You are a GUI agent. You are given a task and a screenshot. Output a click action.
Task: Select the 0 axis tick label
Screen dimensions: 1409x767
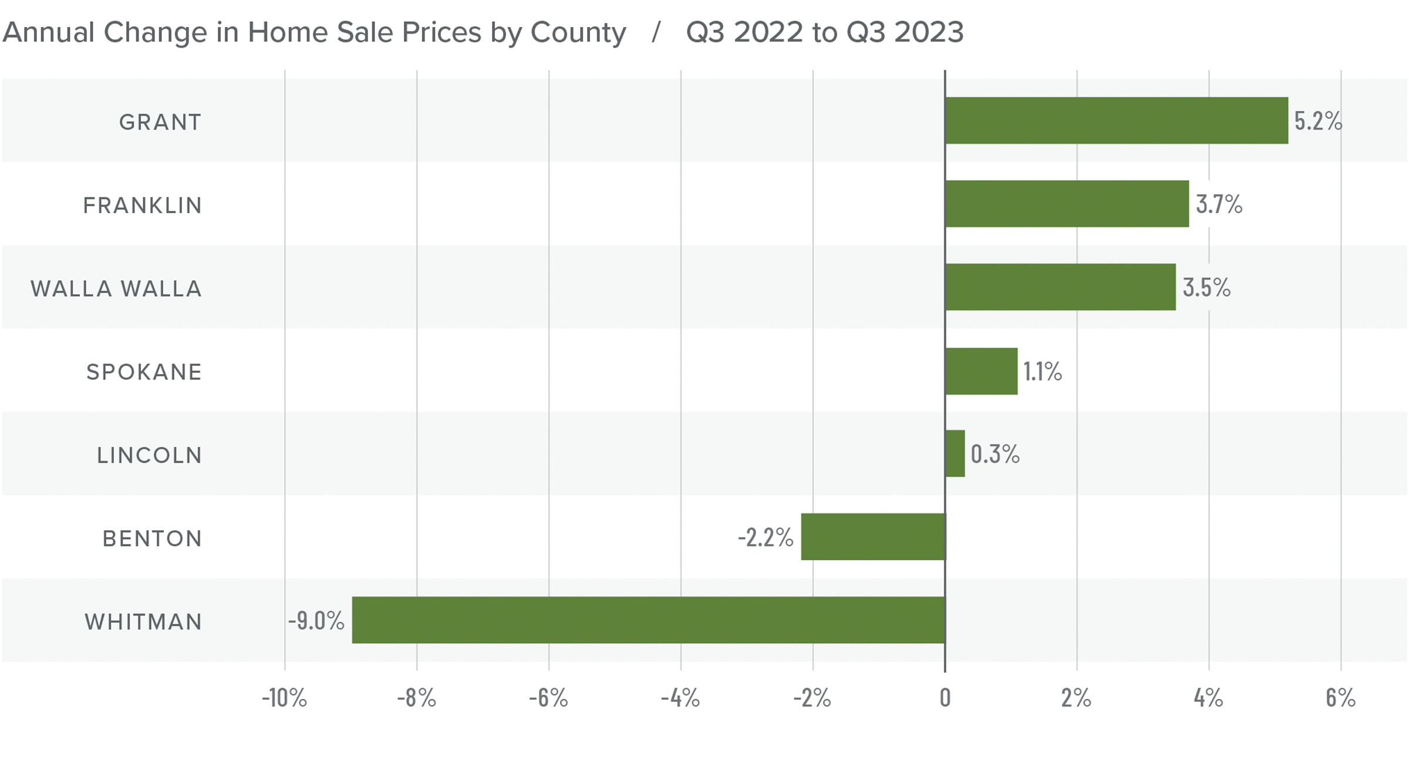pyautogui.click(x=945, y=698)
